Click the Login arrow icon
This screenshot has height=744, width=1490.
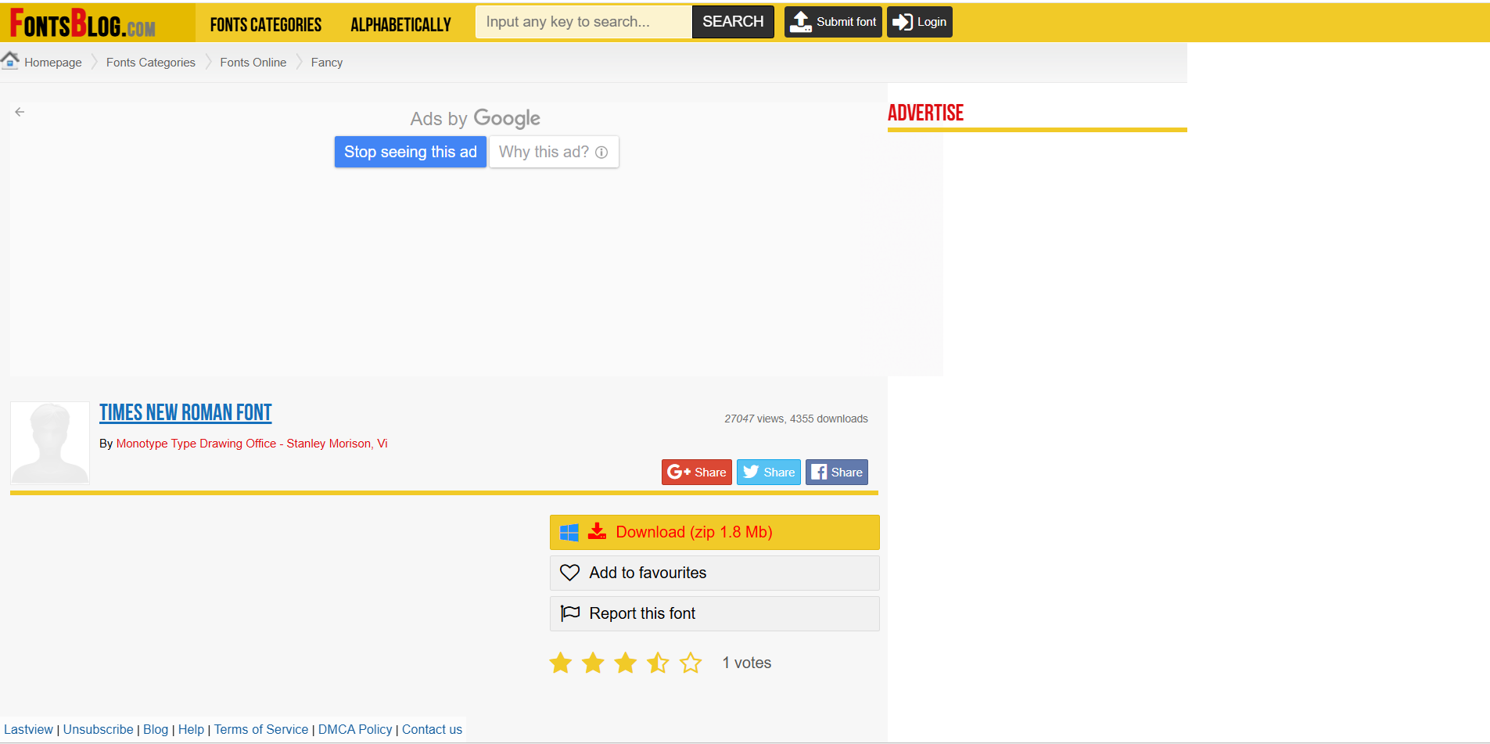tap(906, 21)
